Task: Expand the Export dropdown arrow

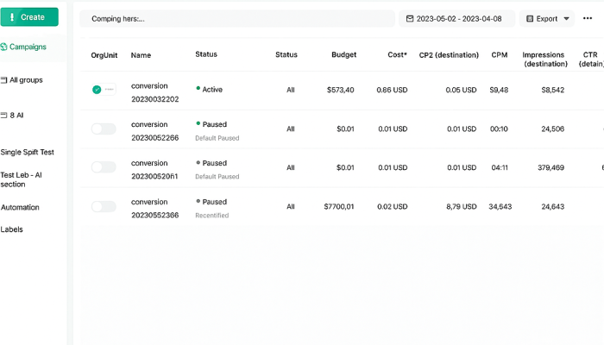Action: [566, 18]
